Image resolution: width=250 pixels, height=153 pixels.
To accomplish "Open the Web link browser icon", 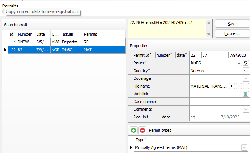I will point(246,94).
